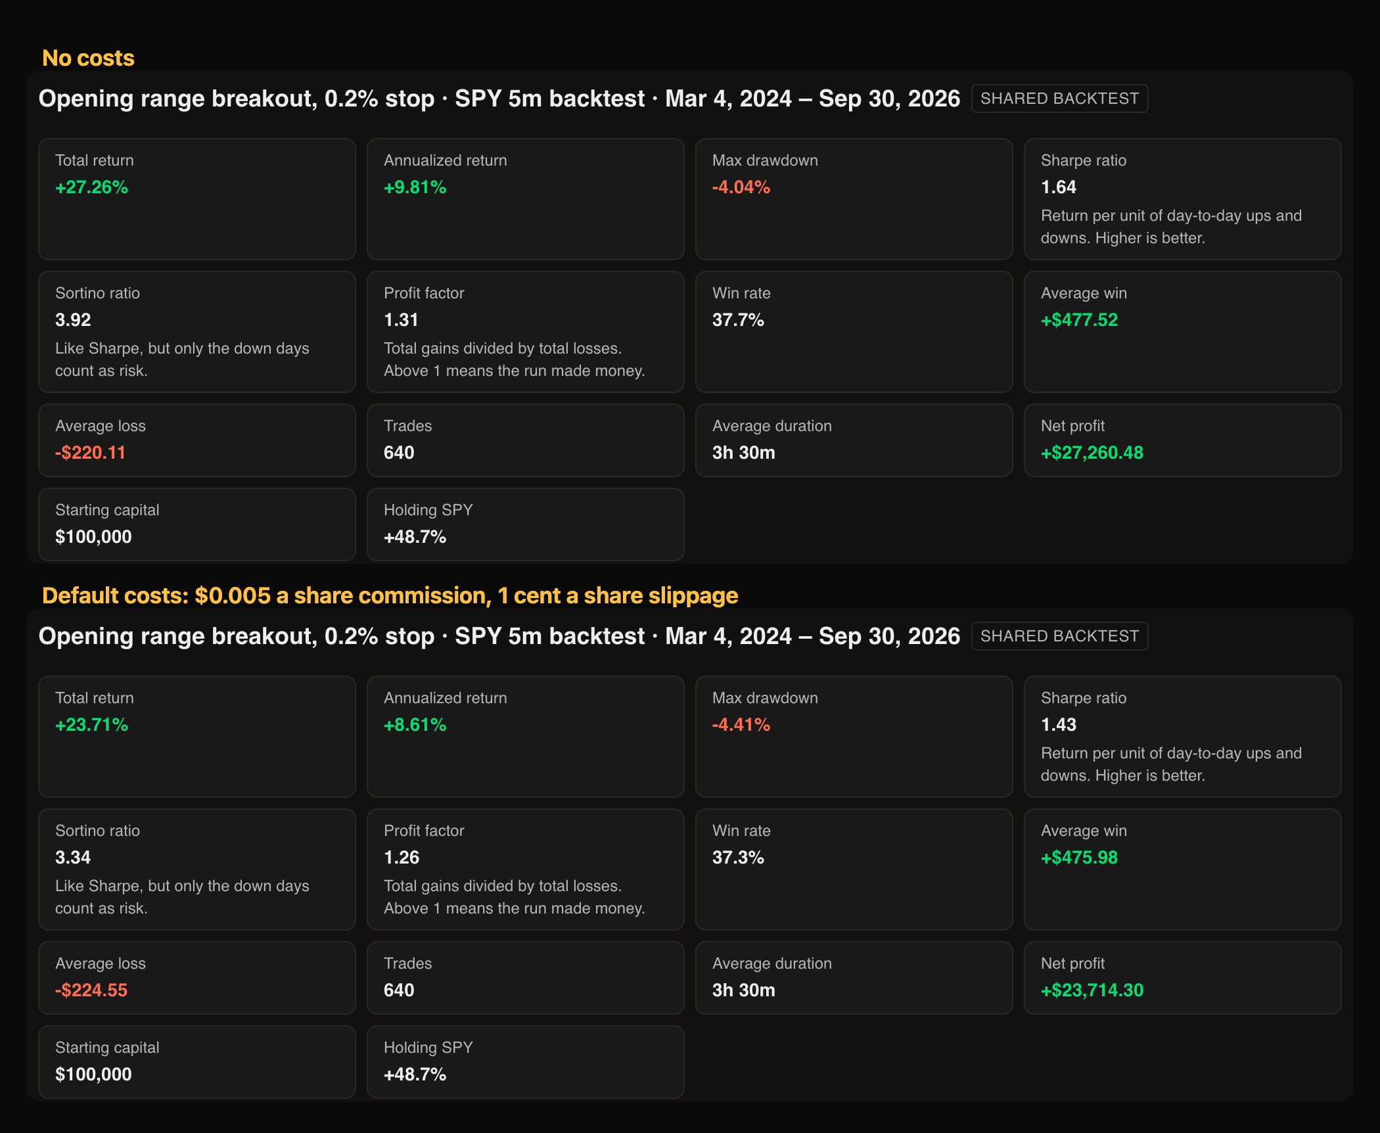This screenshot has width=1380, height=1133.
Task: Click the SHARED BACKTEST badge in the No costs panel
Action: point(1059,99)
